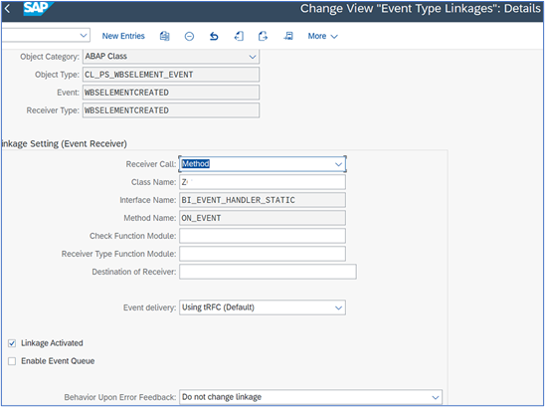Click the Event delivery label

coord(149,307)
